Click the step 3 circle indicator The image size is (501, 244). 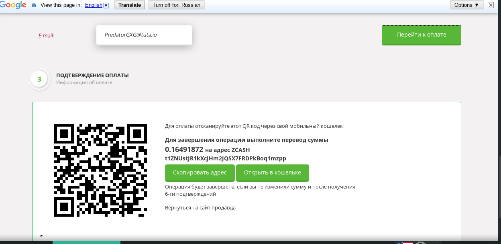click(x=39, y=79)
